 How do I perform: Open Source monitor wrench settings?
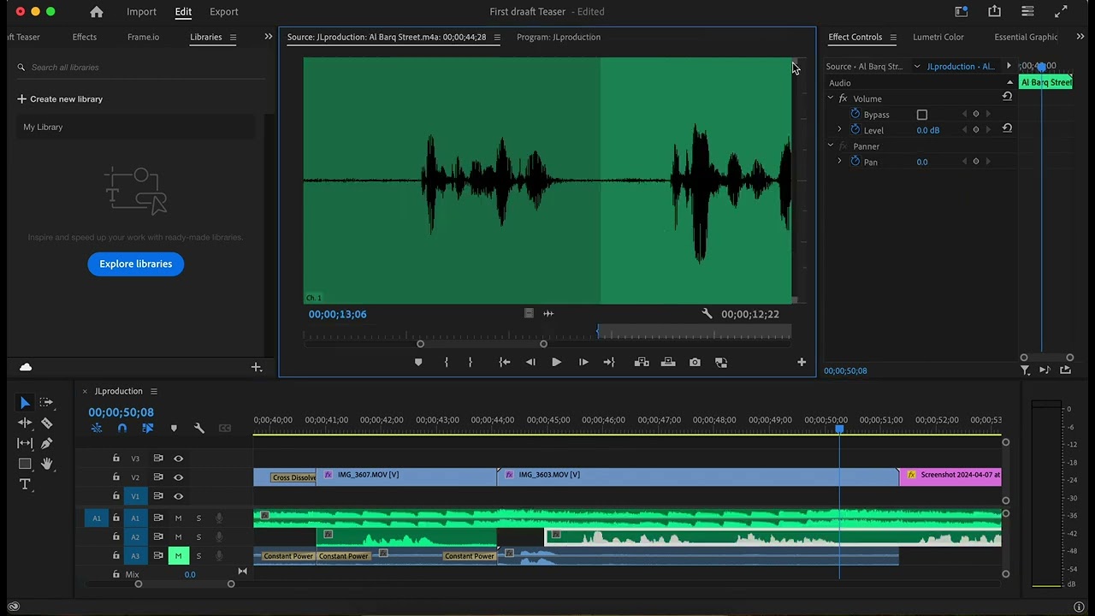707,314
